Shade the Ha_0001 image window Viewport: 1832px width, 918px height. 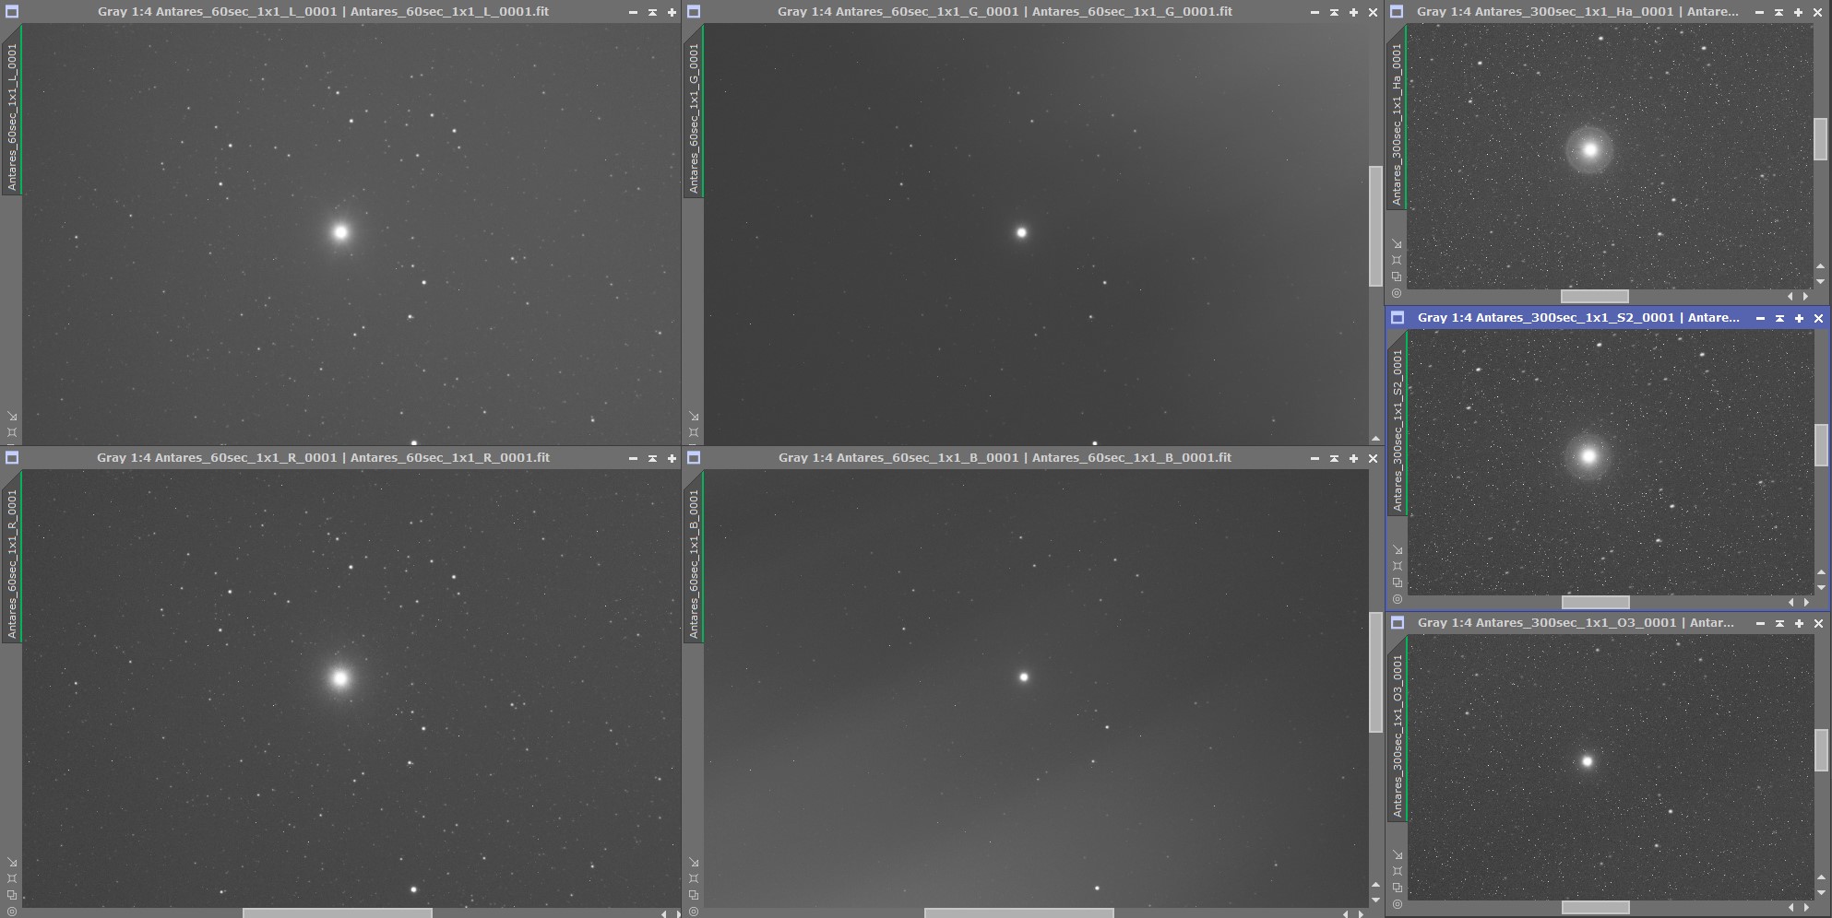coord(1778,12)
